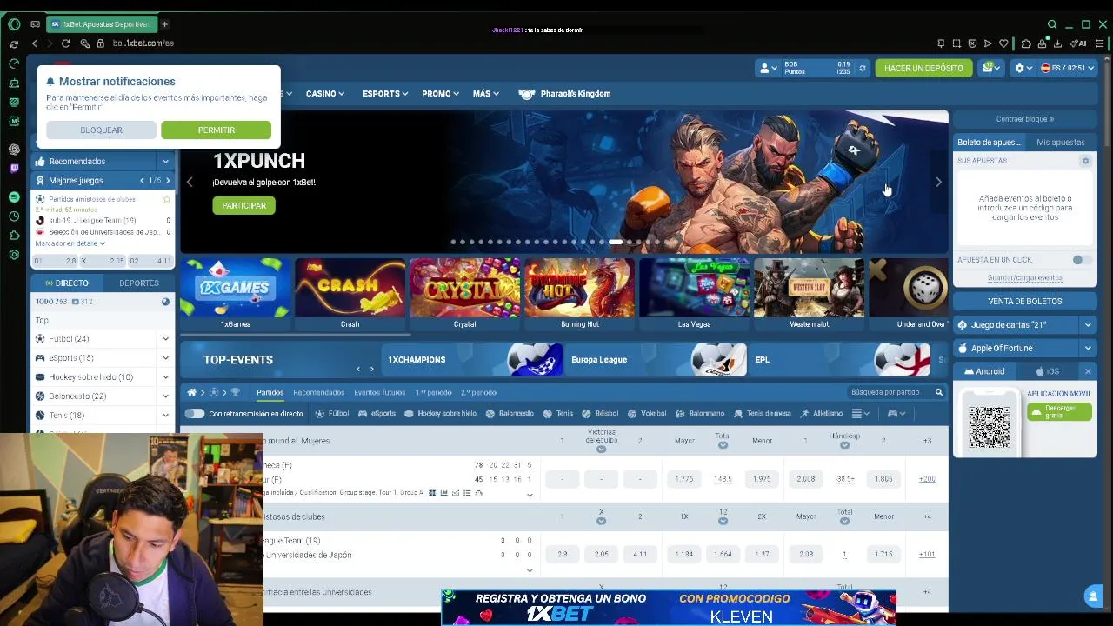Viewport: 1113px width, 626px height.
Task: Close the mobile application panel
Action: [x=1088, y=371]
